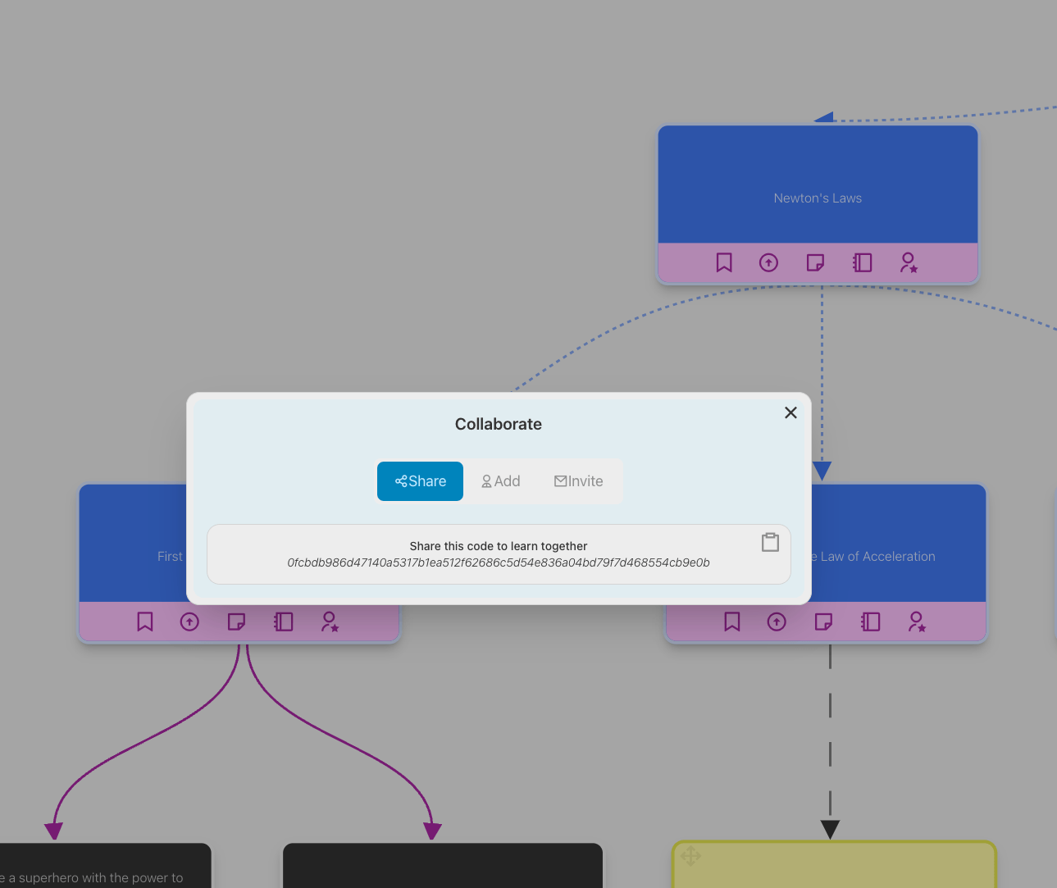Open notebook icon on First law node
Viewport: 1057px width, 888px height.
[283, 622]
